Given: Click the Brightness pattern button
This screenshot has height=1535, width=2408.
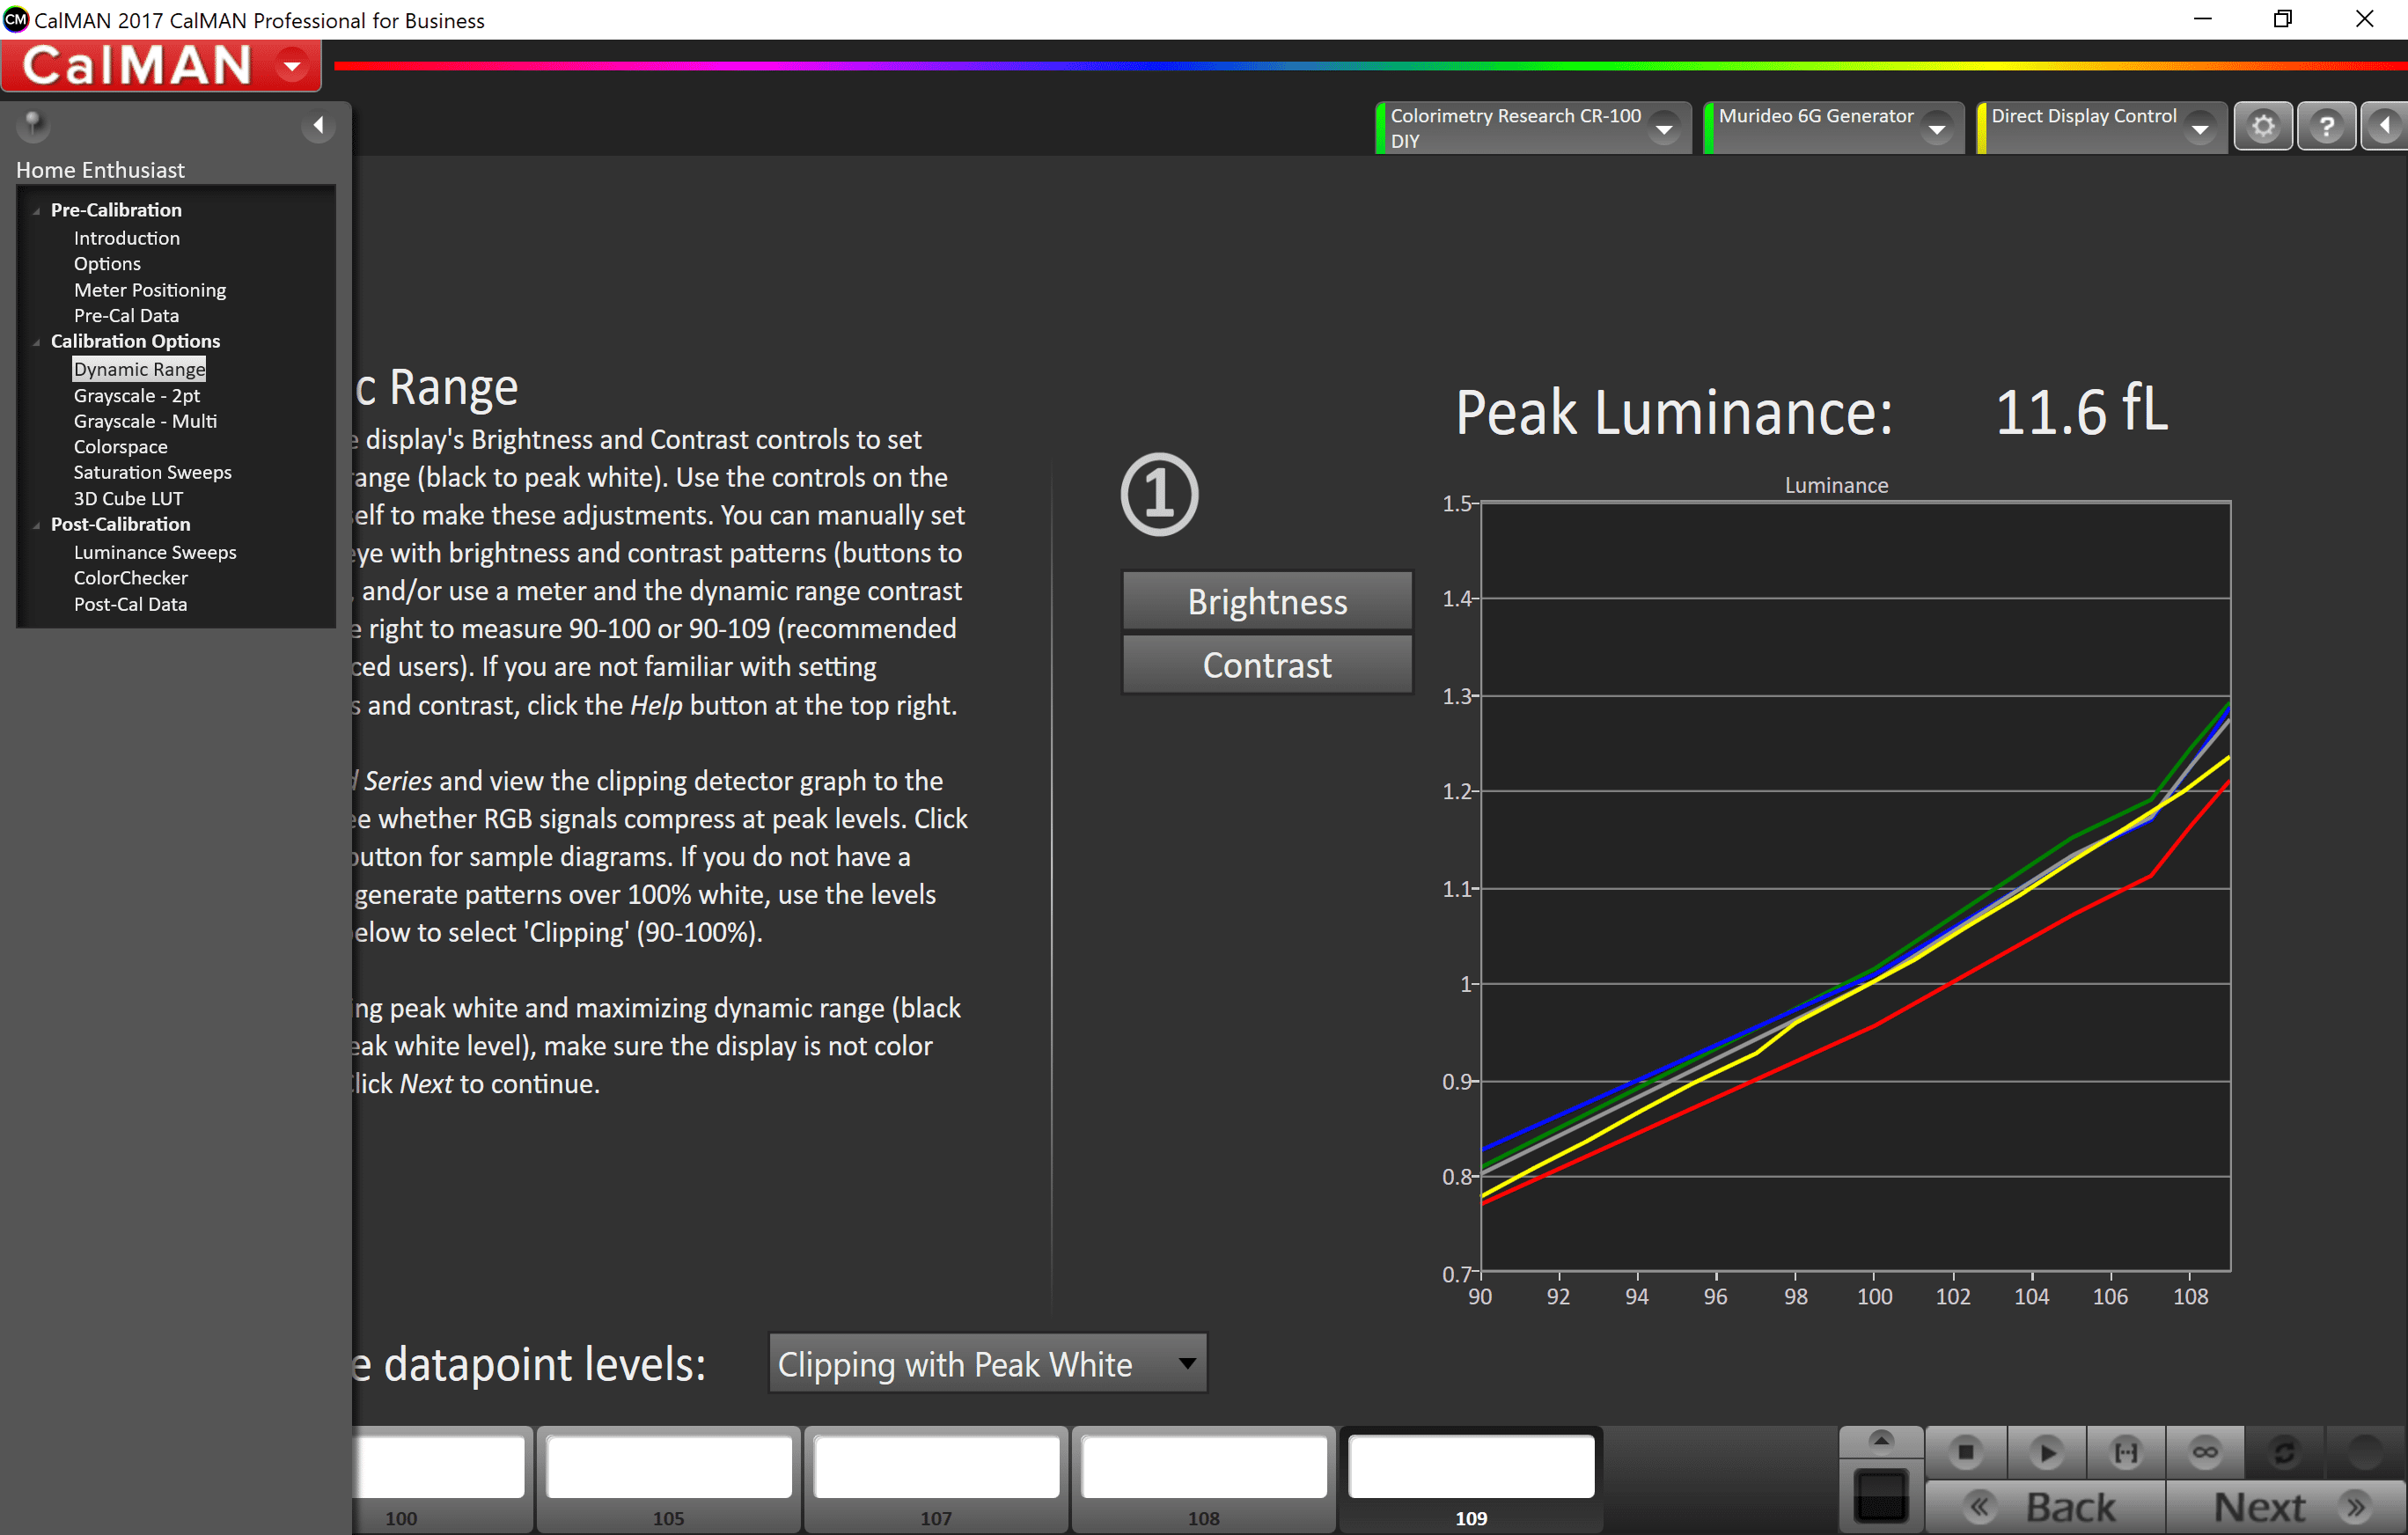Looking at the screenshot, I should click(x=1267, y=601).
